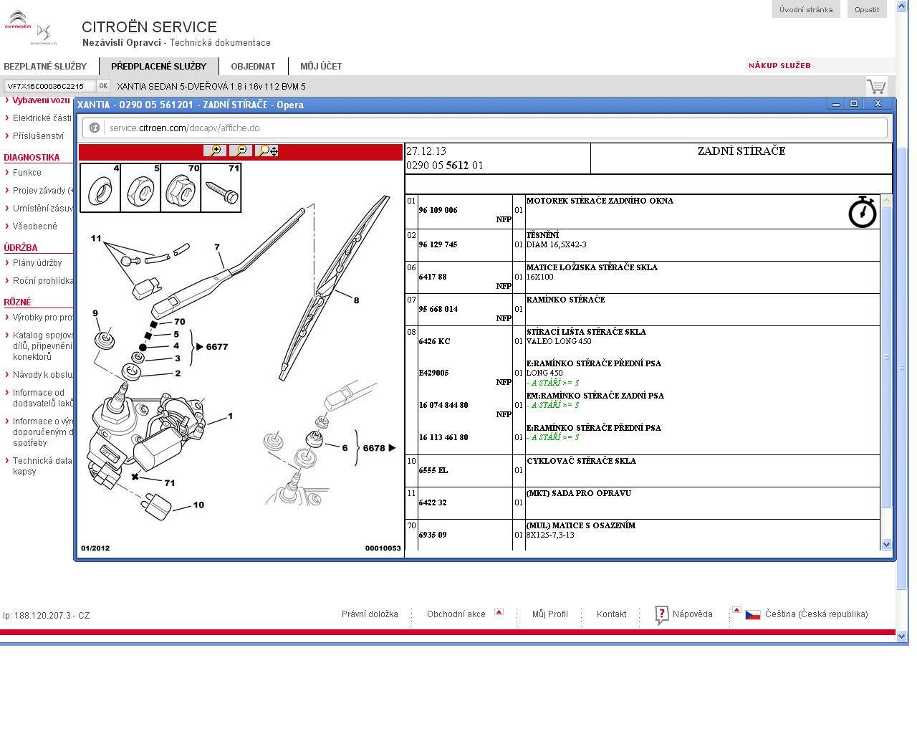Image resolution: width=917 pixels, height=734 pixels.
Task: Open the BEZPLATNÉ SLUŽBY tab
Action: tap(45, 67)
